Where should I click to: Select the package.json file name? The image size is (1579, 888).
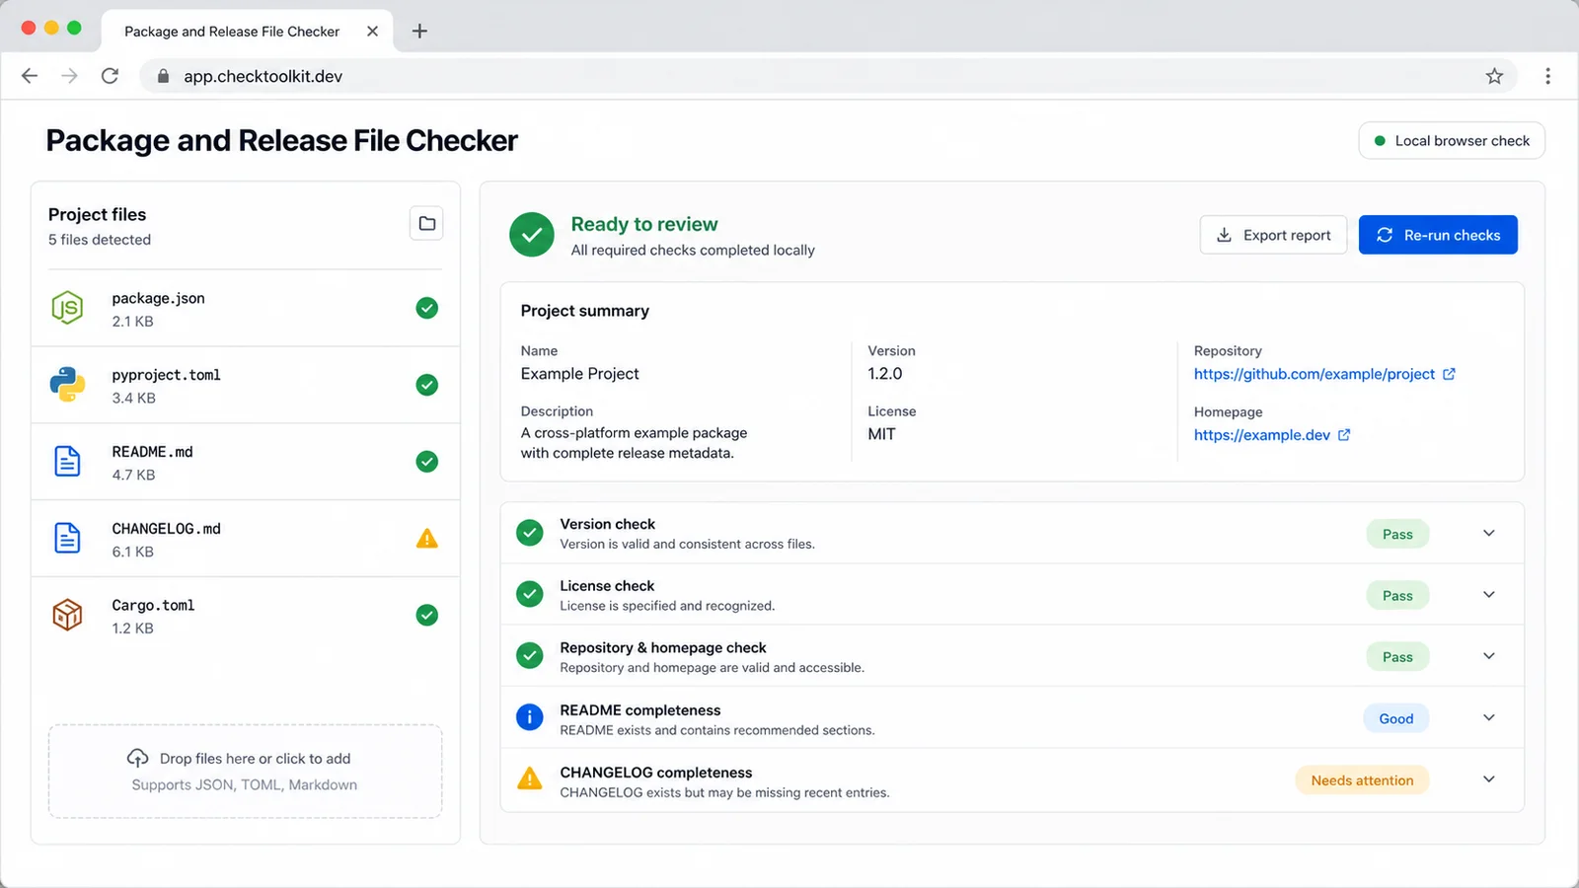[x=158, y=298]
